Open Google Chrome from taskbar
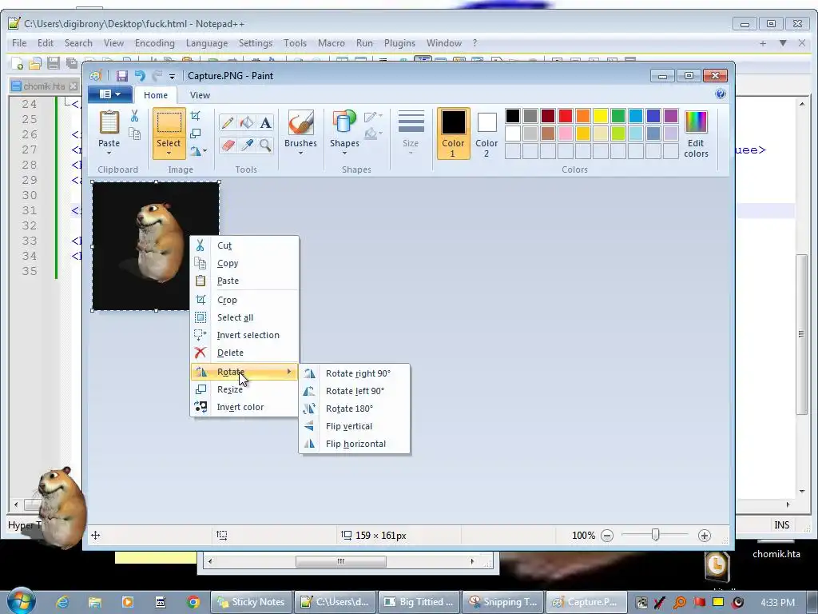The image size is (818, 614). (193, 602)
